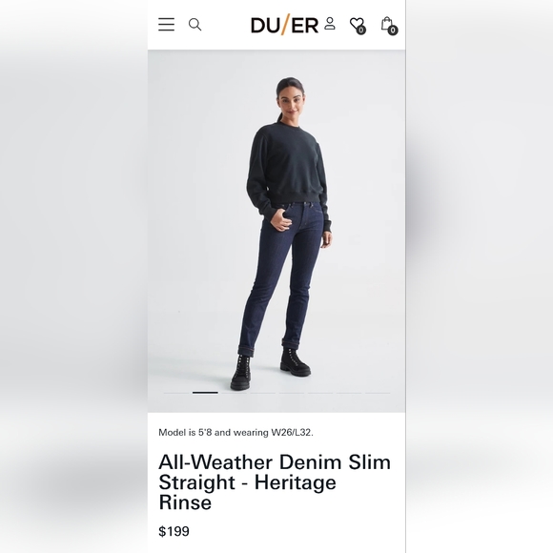
Task: Jump to the seventh gallery image indicator
Action: 349,393
